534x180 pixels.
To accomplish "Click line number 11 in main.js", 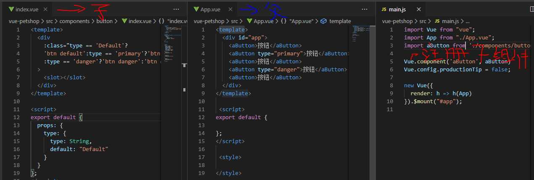I will click(x=389, y=110).
